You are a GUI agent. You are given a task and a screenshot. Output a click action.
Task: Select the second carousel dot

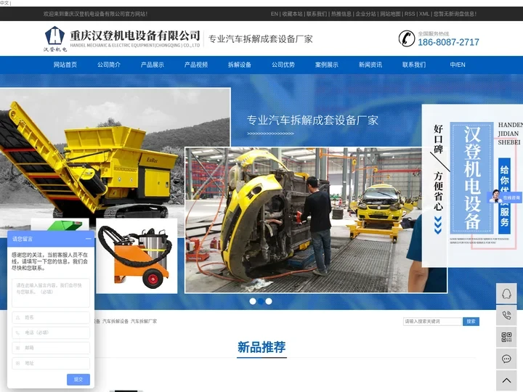pos(261,301)
